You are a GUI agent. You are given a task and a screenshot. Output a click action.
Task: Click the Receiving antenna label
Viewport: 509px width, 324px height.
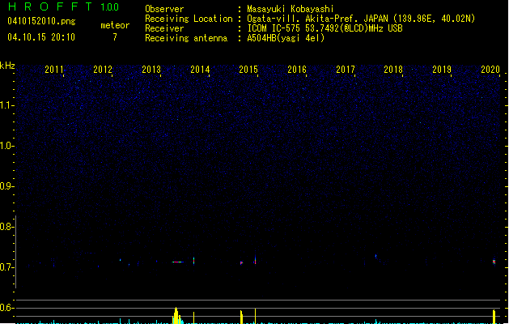186,38
